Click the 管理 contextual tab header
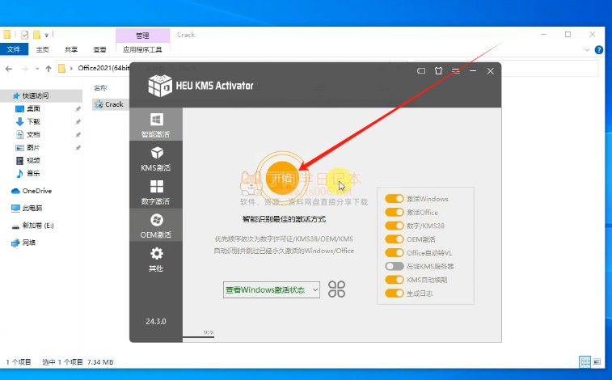 click(142, 36)
